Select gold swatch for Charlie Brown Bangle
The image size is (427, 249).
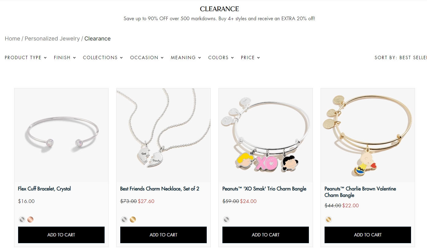[328, 220]
